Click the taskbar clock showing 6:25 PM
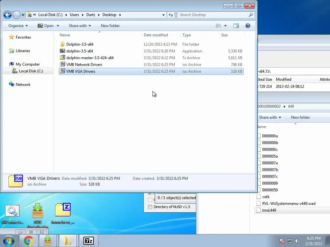 click(x=314, y=241)
